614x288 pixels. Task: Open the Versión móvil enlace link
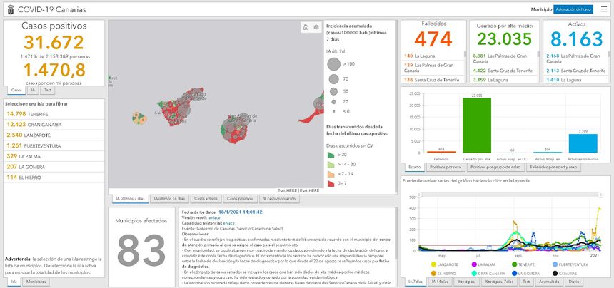(x=214, y=217)
